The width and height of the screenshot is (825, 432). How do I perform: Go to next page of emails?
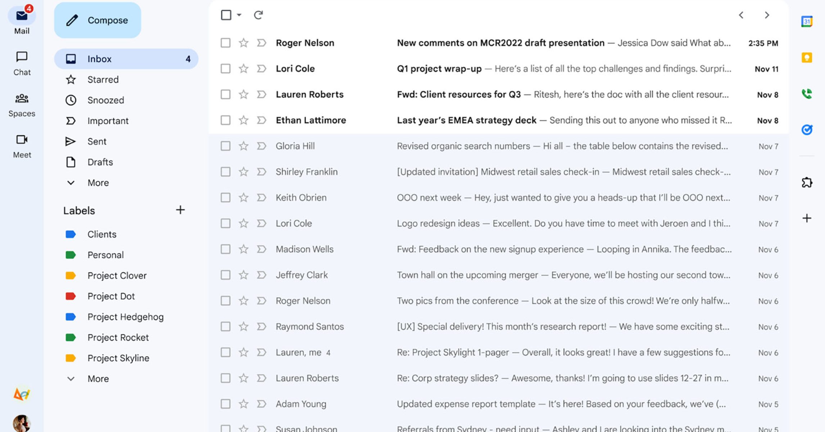tap(767, 15)
